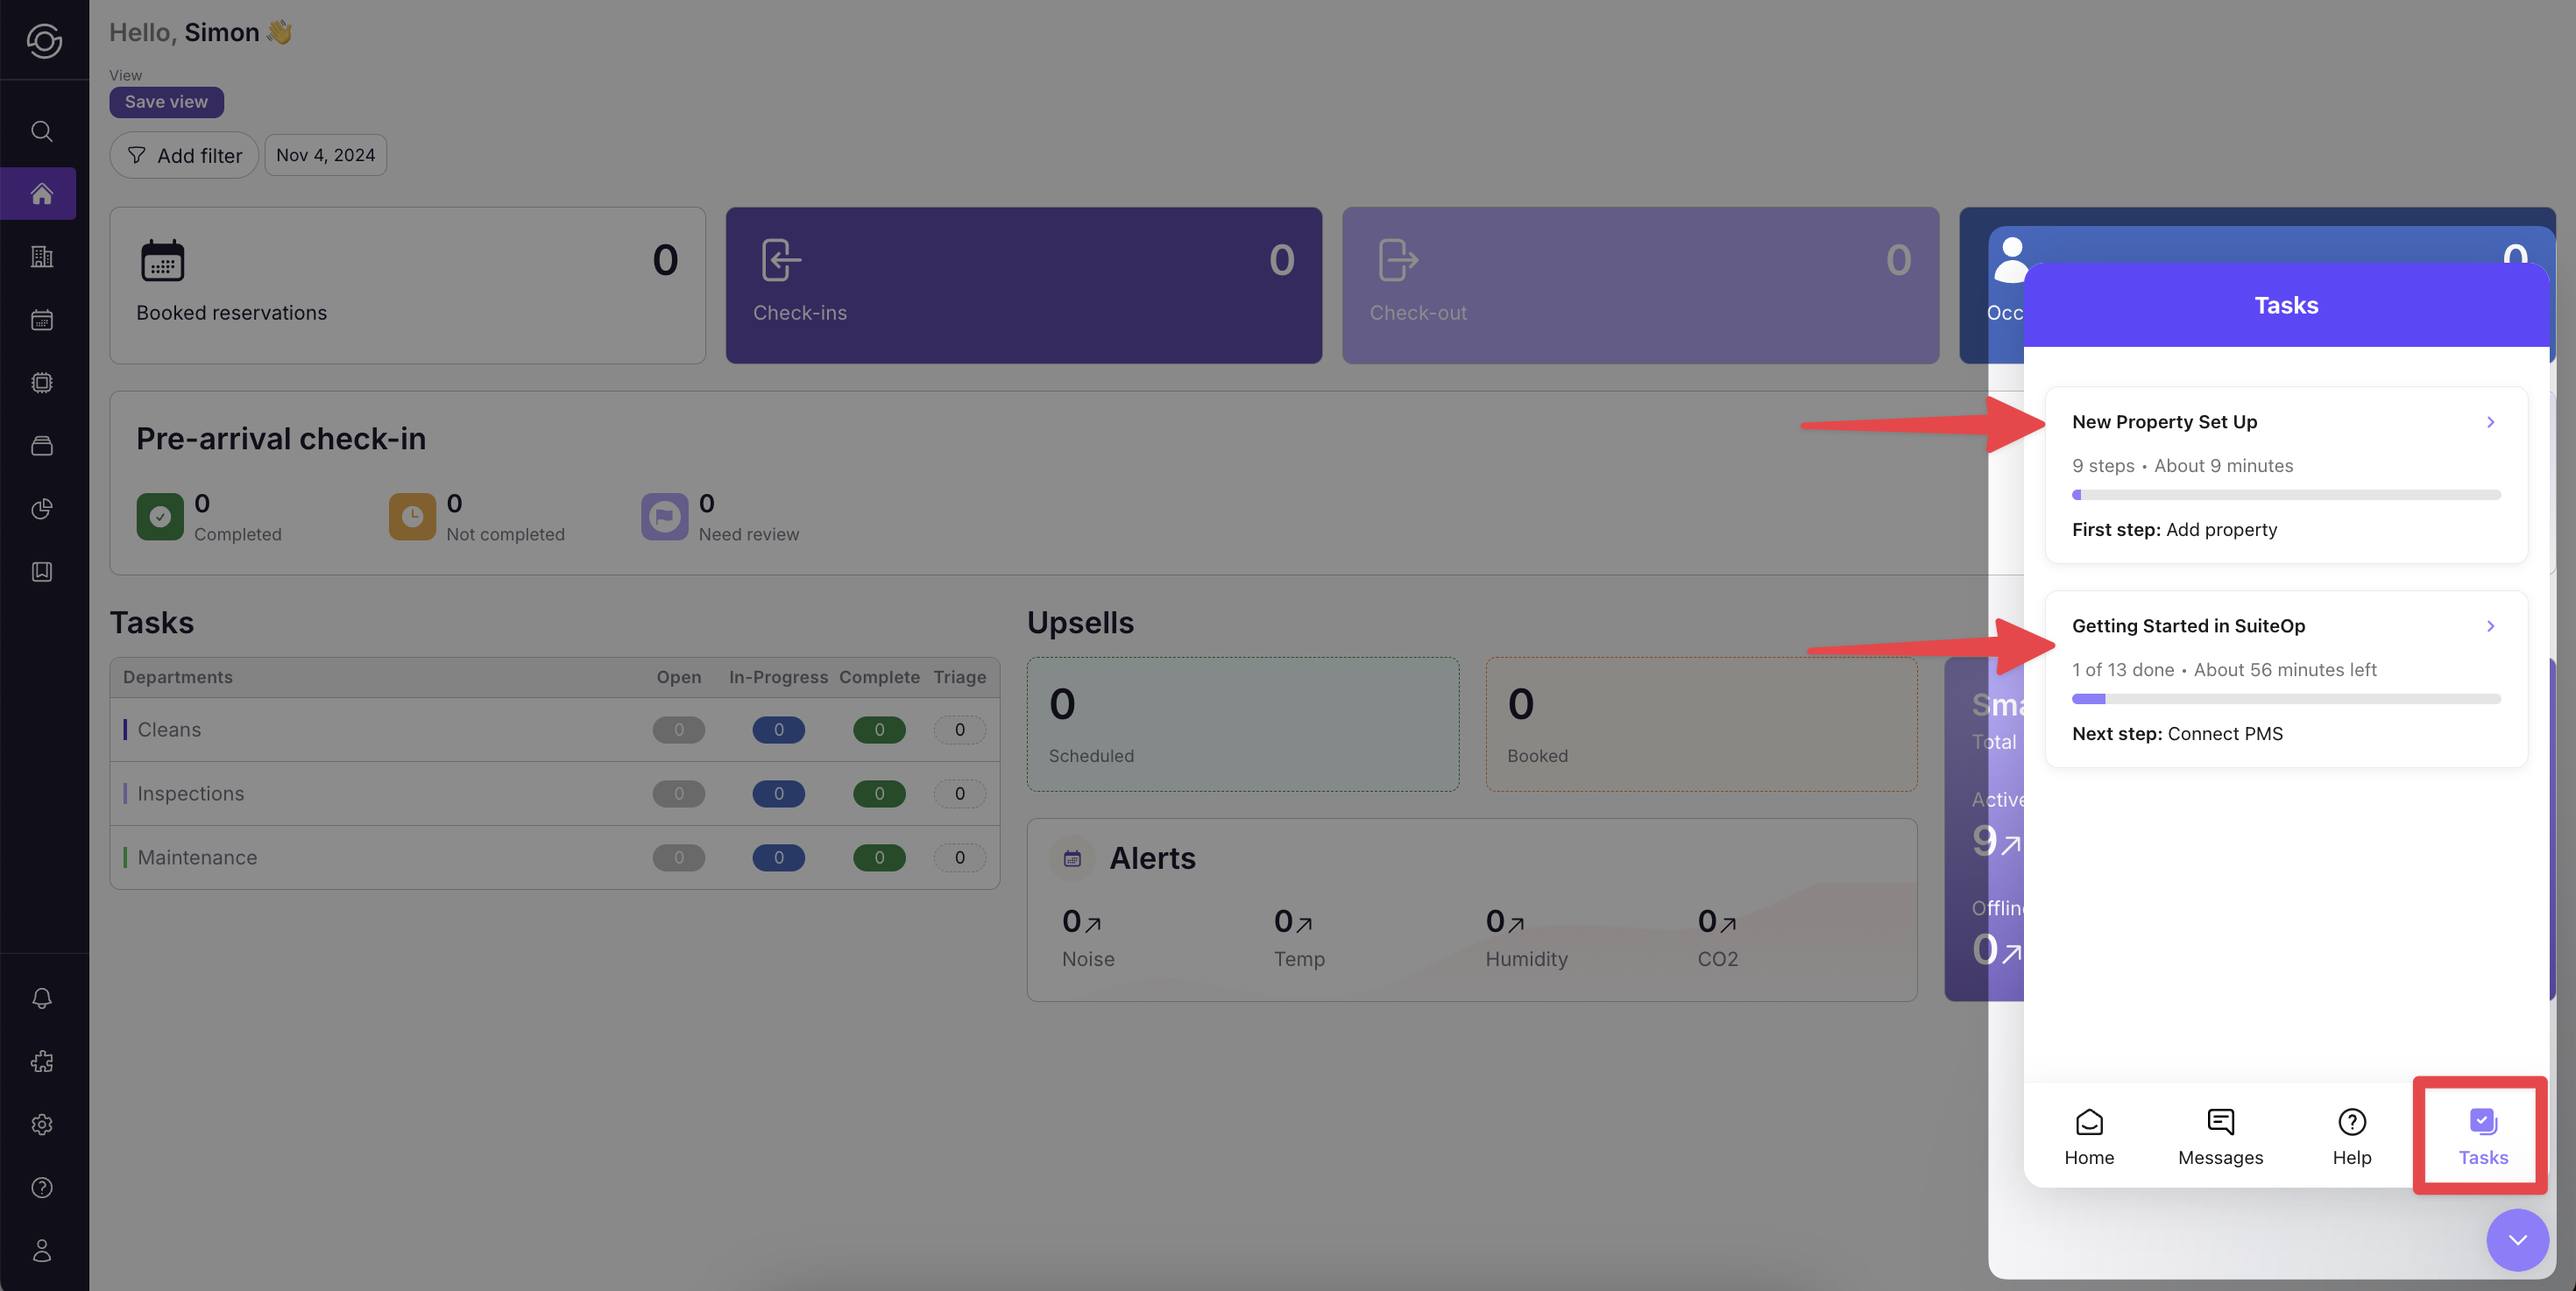Viewport: 2576px width, 1291px height.
Task: Expand Getting Started in SuiteOp chevron
Action: [2490, 625]
